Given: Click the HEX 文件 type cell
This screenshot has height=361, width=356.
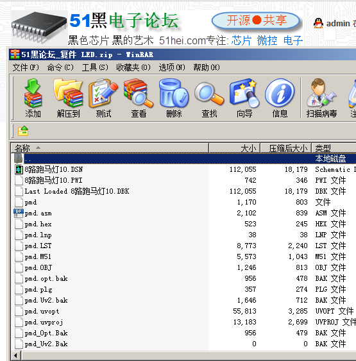Looking at the screenshot, I should [x=330, y=224].
